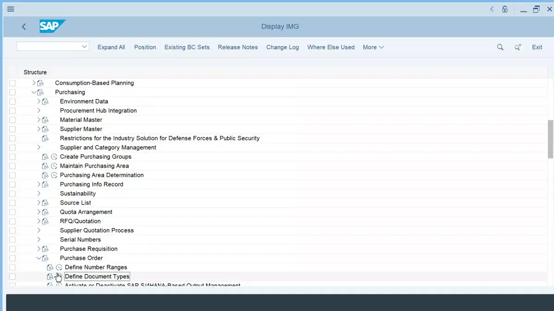Tick the checkbox for Consumption-Based Planning row
This screenshot has width=554, height=311.
point(12,83)
